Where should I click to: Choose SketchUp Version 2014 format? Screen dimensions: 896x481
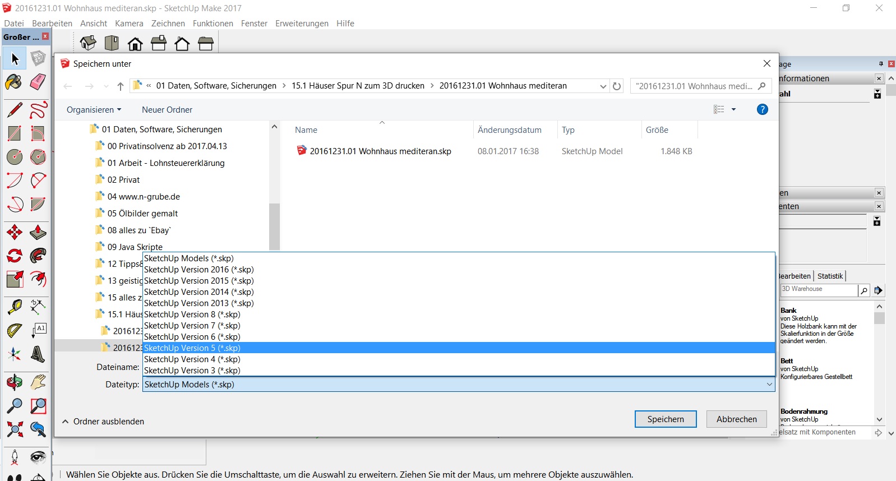click(x=198, y=292)
